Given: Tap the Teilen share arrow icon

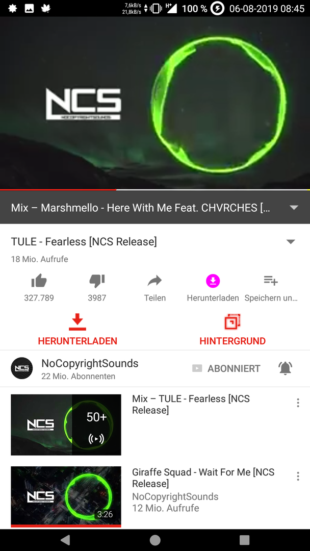Looking at the screenshot, I should [155, 281].
